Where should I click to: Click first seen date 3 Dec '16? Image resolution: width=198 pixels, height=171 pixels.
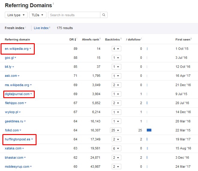click(182, 157)
